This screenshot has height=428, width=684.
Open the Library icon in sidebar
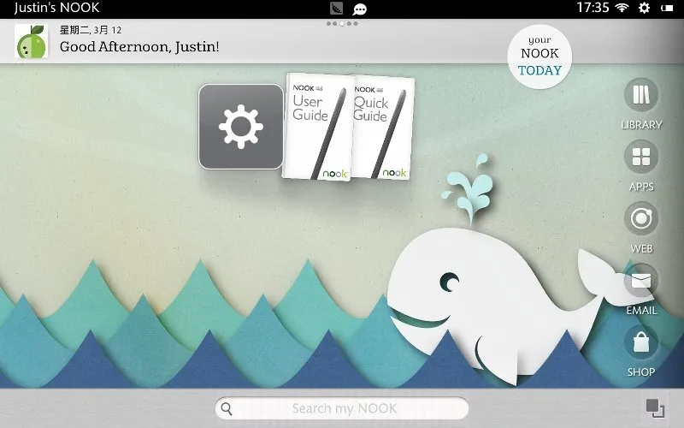640,95
